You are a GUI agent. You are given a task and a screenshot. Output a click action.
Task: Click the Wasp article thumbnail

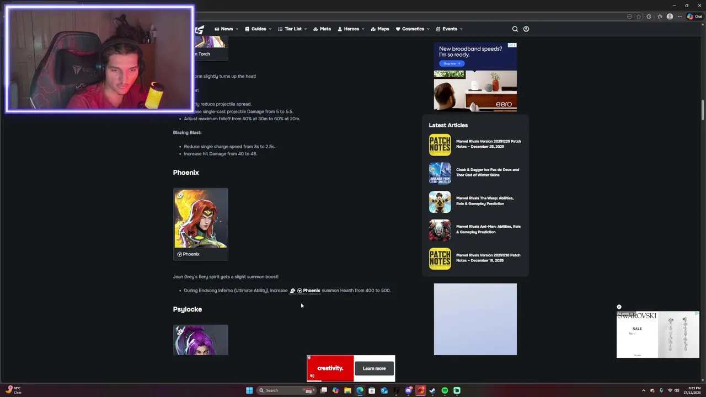(x=440, y=202)
